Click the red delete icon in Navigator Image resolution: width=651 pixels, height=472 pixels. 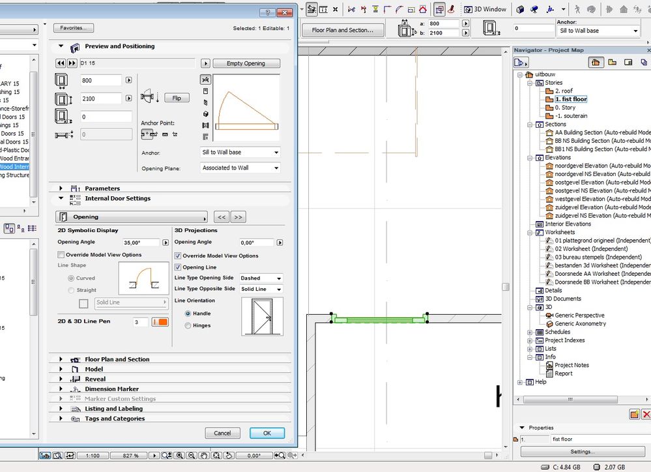click(x=646, y=414)
